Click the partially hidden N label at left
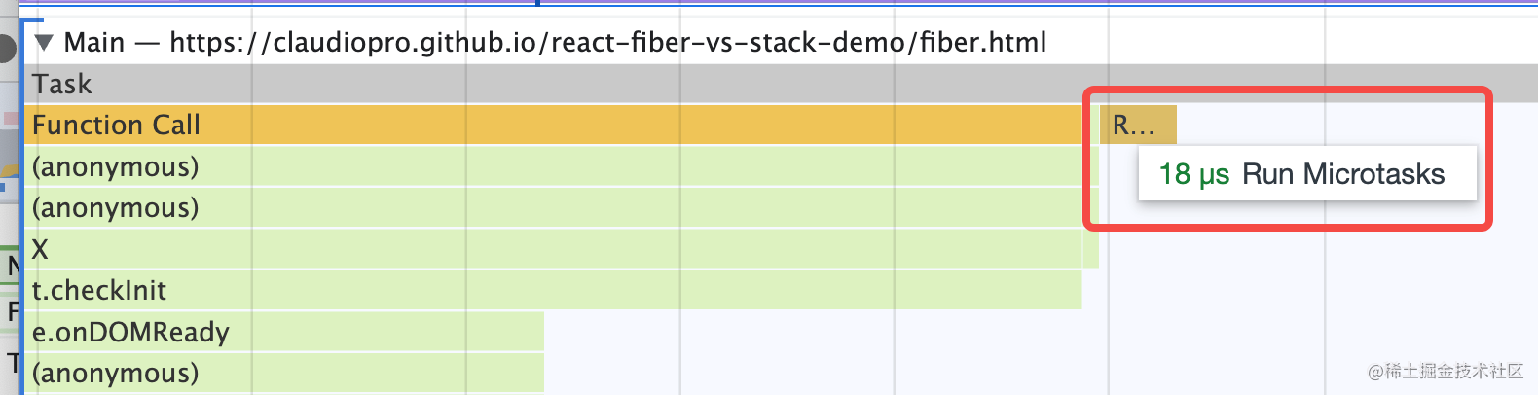1538x395 pixels. [x=12, y=266]
